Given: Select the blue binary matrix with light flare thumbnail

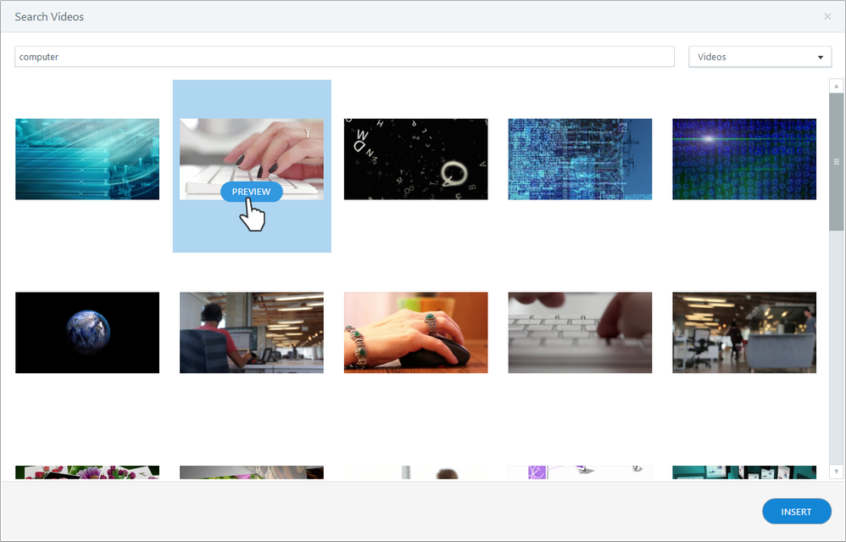Looking at the screenshot, I should tap(744, 159).
